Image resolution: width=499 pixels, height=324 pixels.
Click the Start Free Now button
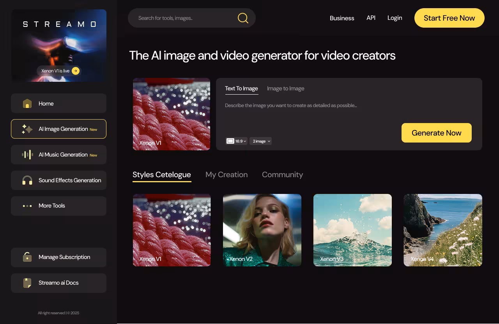click(449, 18)
